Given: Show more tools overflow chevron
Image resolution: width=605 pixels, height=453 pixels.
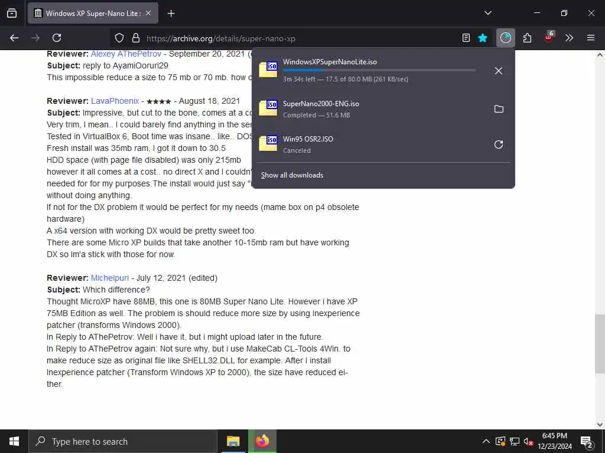Looking at the screenshot, I should tap(569, 38).
